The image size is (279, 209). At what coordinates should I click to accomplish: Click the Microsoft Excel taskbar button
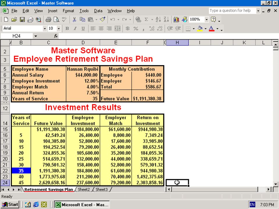coord(82,205)
